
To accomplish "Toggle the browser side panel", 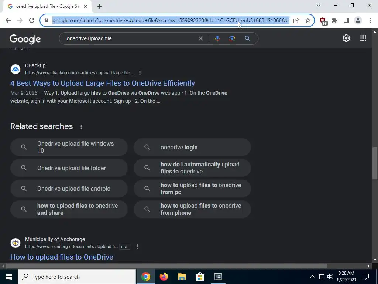I will [346, 21].
